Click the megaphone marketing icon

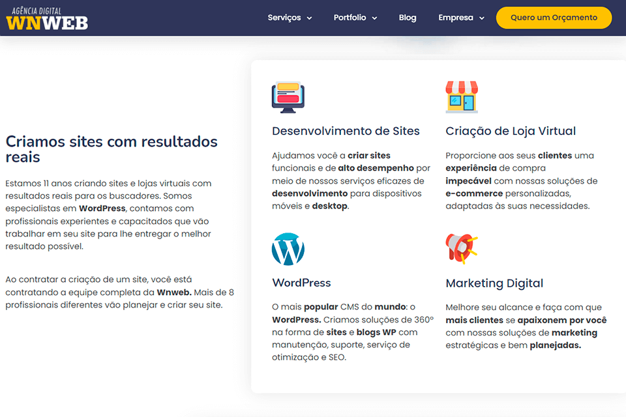tap(462, 249)
